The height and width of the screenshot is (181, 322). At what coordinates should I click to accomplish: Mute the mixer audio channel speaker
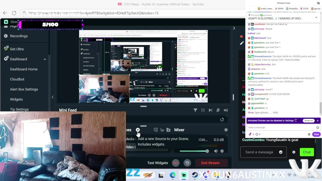pos(216,151)
